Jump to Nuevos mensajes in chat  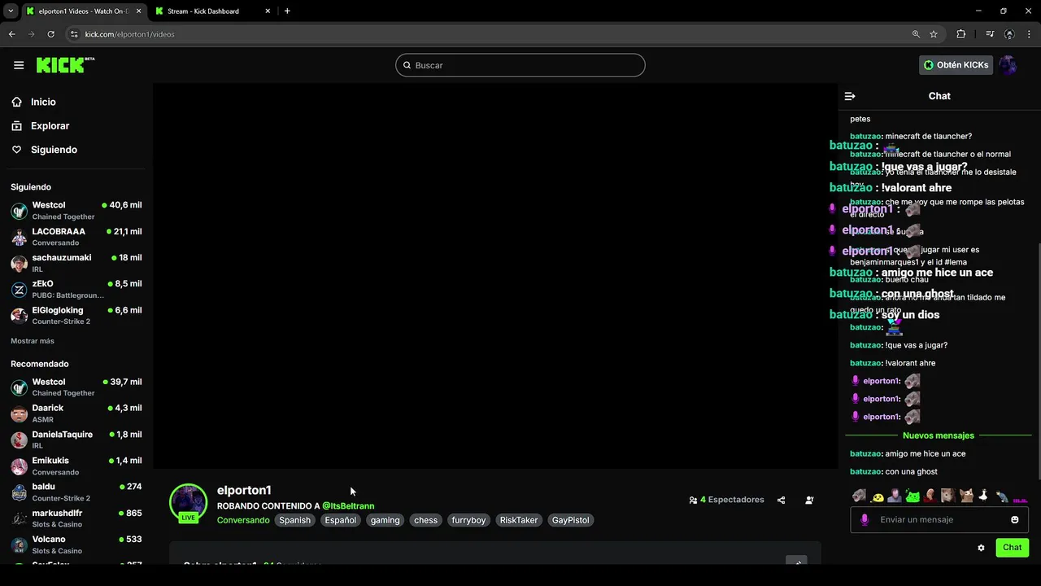[938, 435]
